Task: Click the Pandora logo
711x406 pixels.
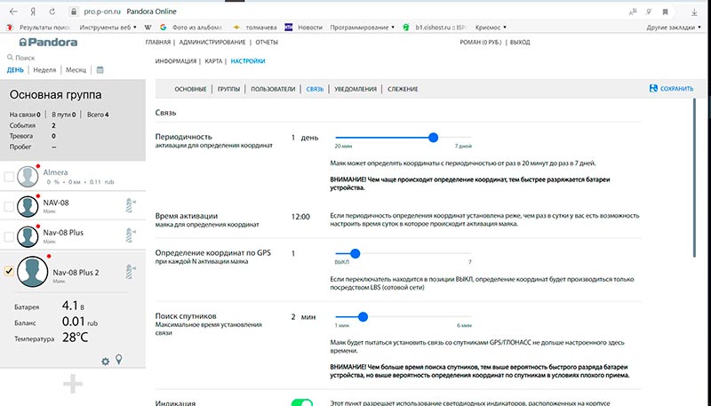Action: tap(46, 43)
